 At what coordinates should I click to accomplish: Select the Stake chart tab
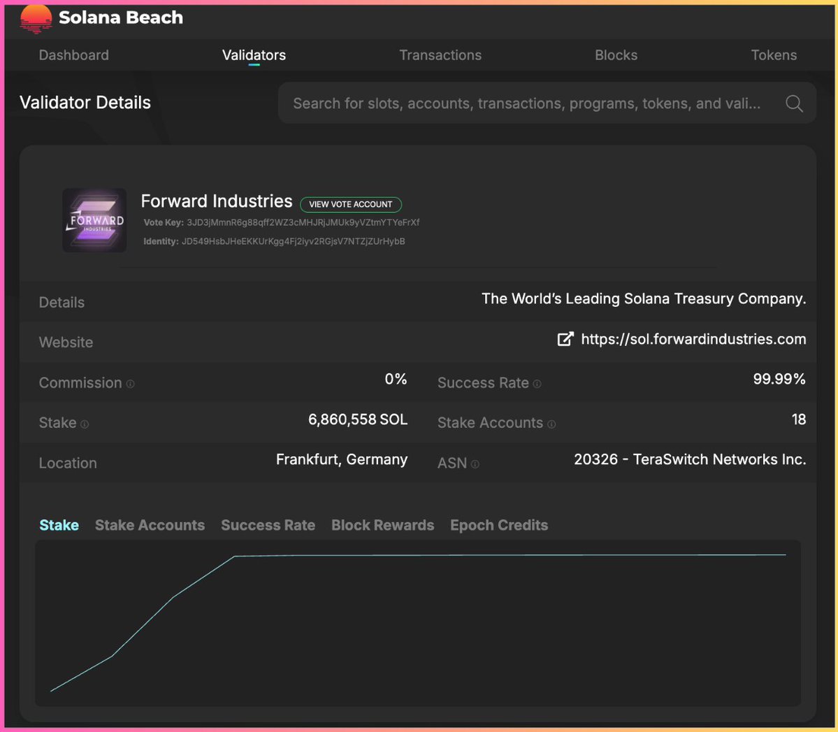pos(59,525)
